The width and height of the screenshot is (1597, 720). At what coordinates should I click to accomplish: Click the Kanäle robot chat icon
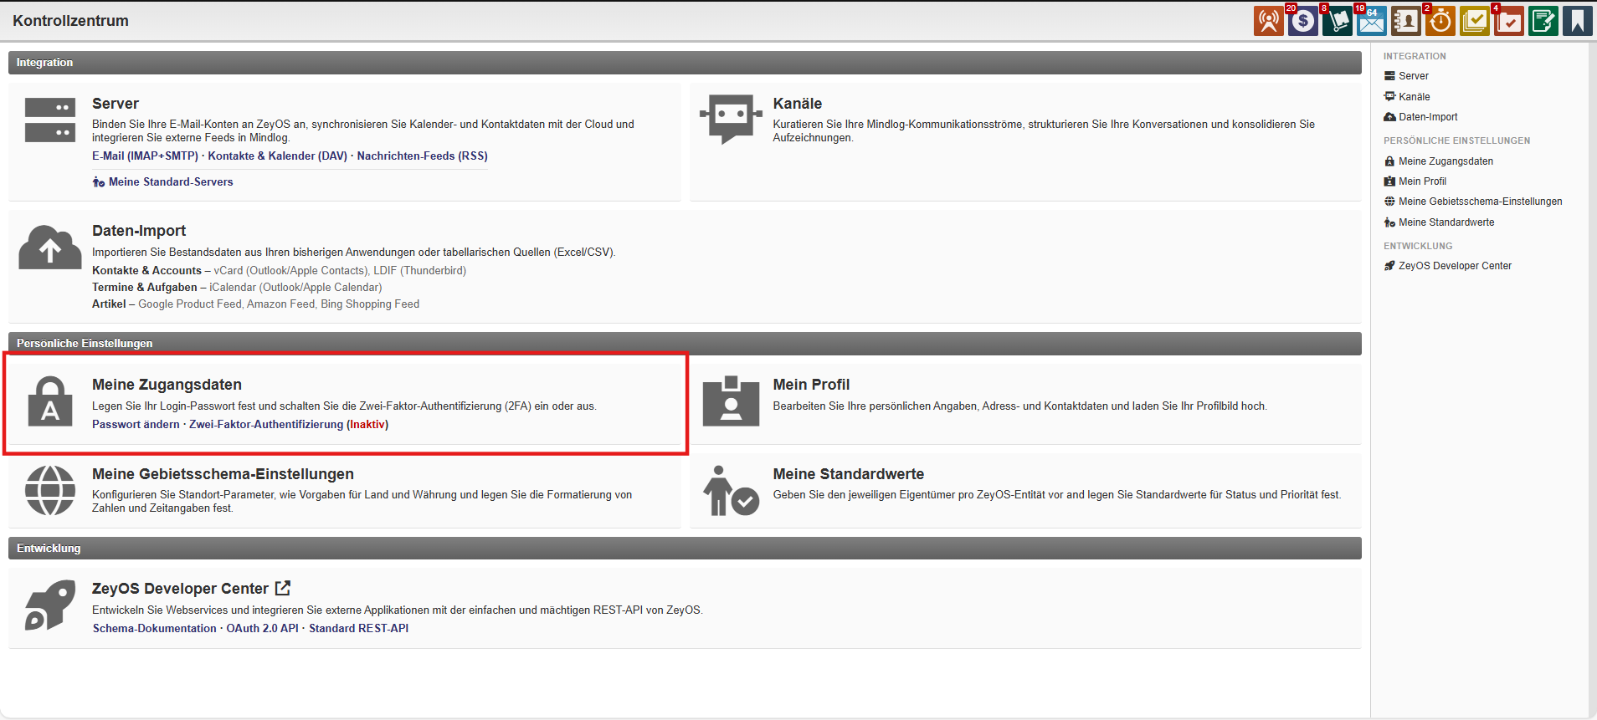tap(731, 119)
